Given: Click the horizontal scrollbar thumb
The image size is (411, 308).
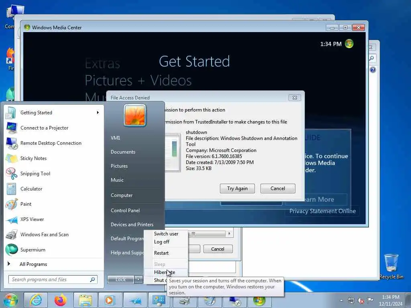Looking at the screenshot, I should click(207, 233).
